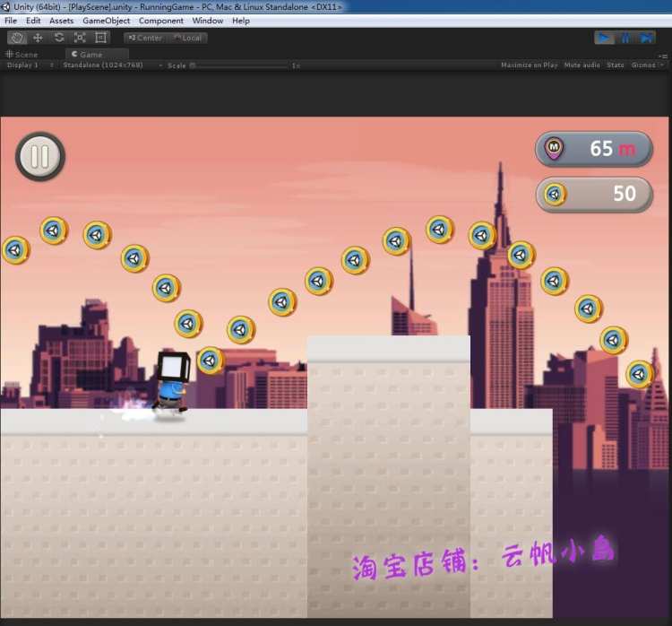Click the 65 m distance counter
The image size is (672, 626).
tap(594, 149)
